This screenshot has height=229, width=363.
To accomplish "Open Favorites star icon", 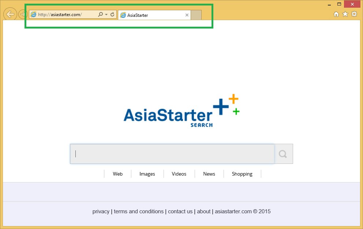I will point(345,14).
